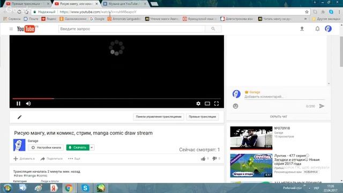Click the #comic hashtag
Image resolution: width=343 pixels, height=193 pixels.
click(x=42, y=175)
